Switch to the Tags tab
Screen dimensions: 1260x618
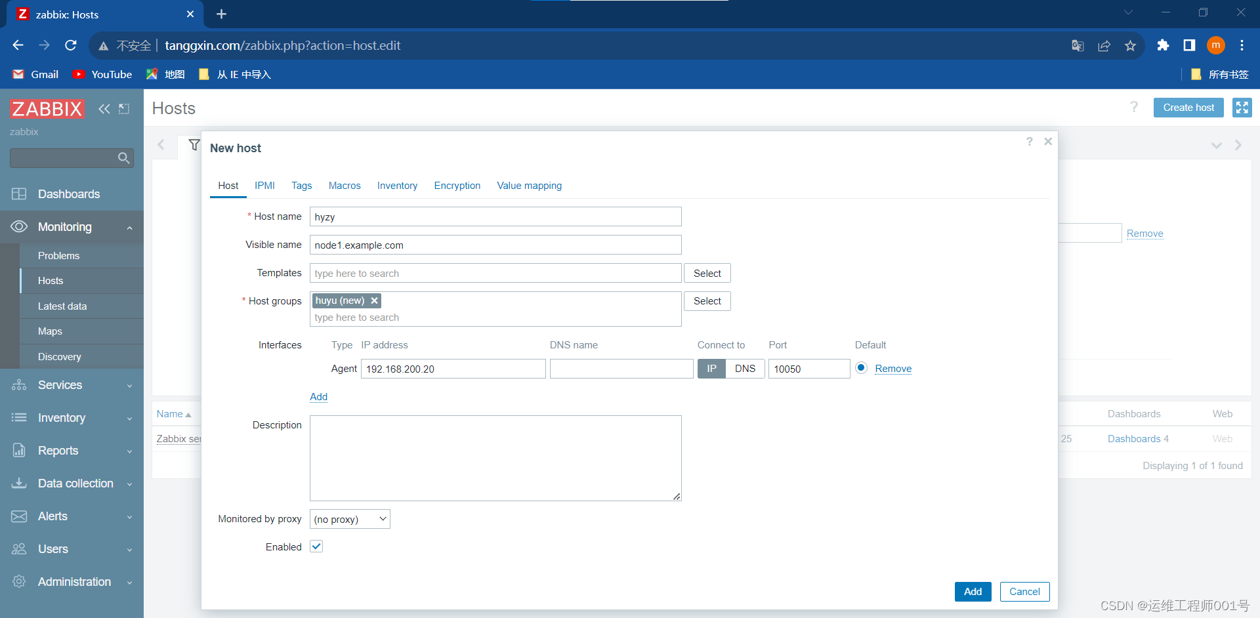pos(302,186)
